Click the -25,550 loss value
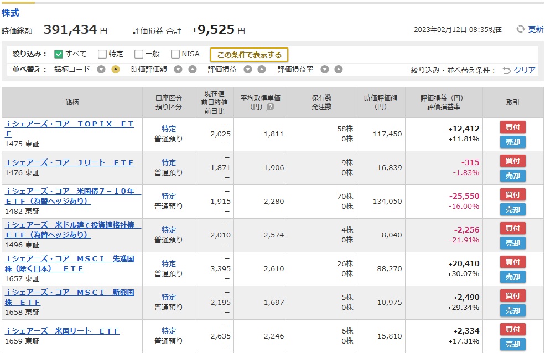 click(x=464, y=196)
